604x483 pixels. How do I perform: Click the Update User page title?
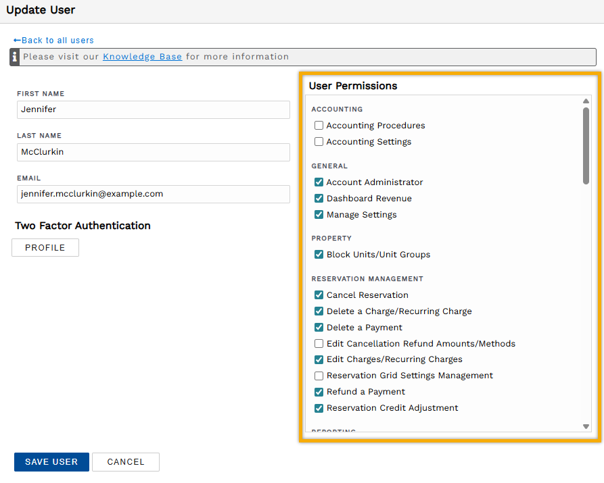coord(41,10)
